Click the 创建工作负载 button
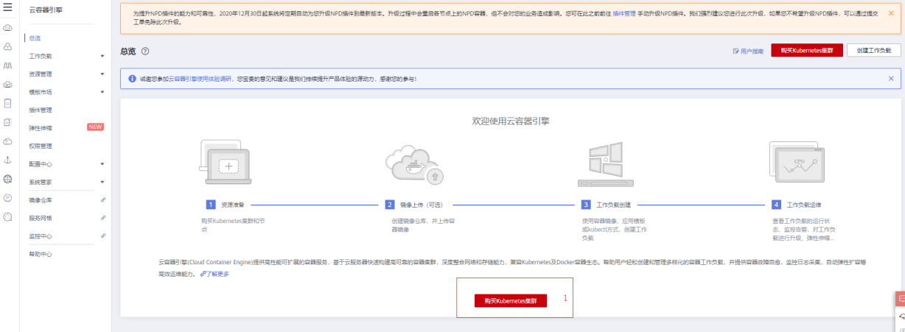 (x=873, y=51)
